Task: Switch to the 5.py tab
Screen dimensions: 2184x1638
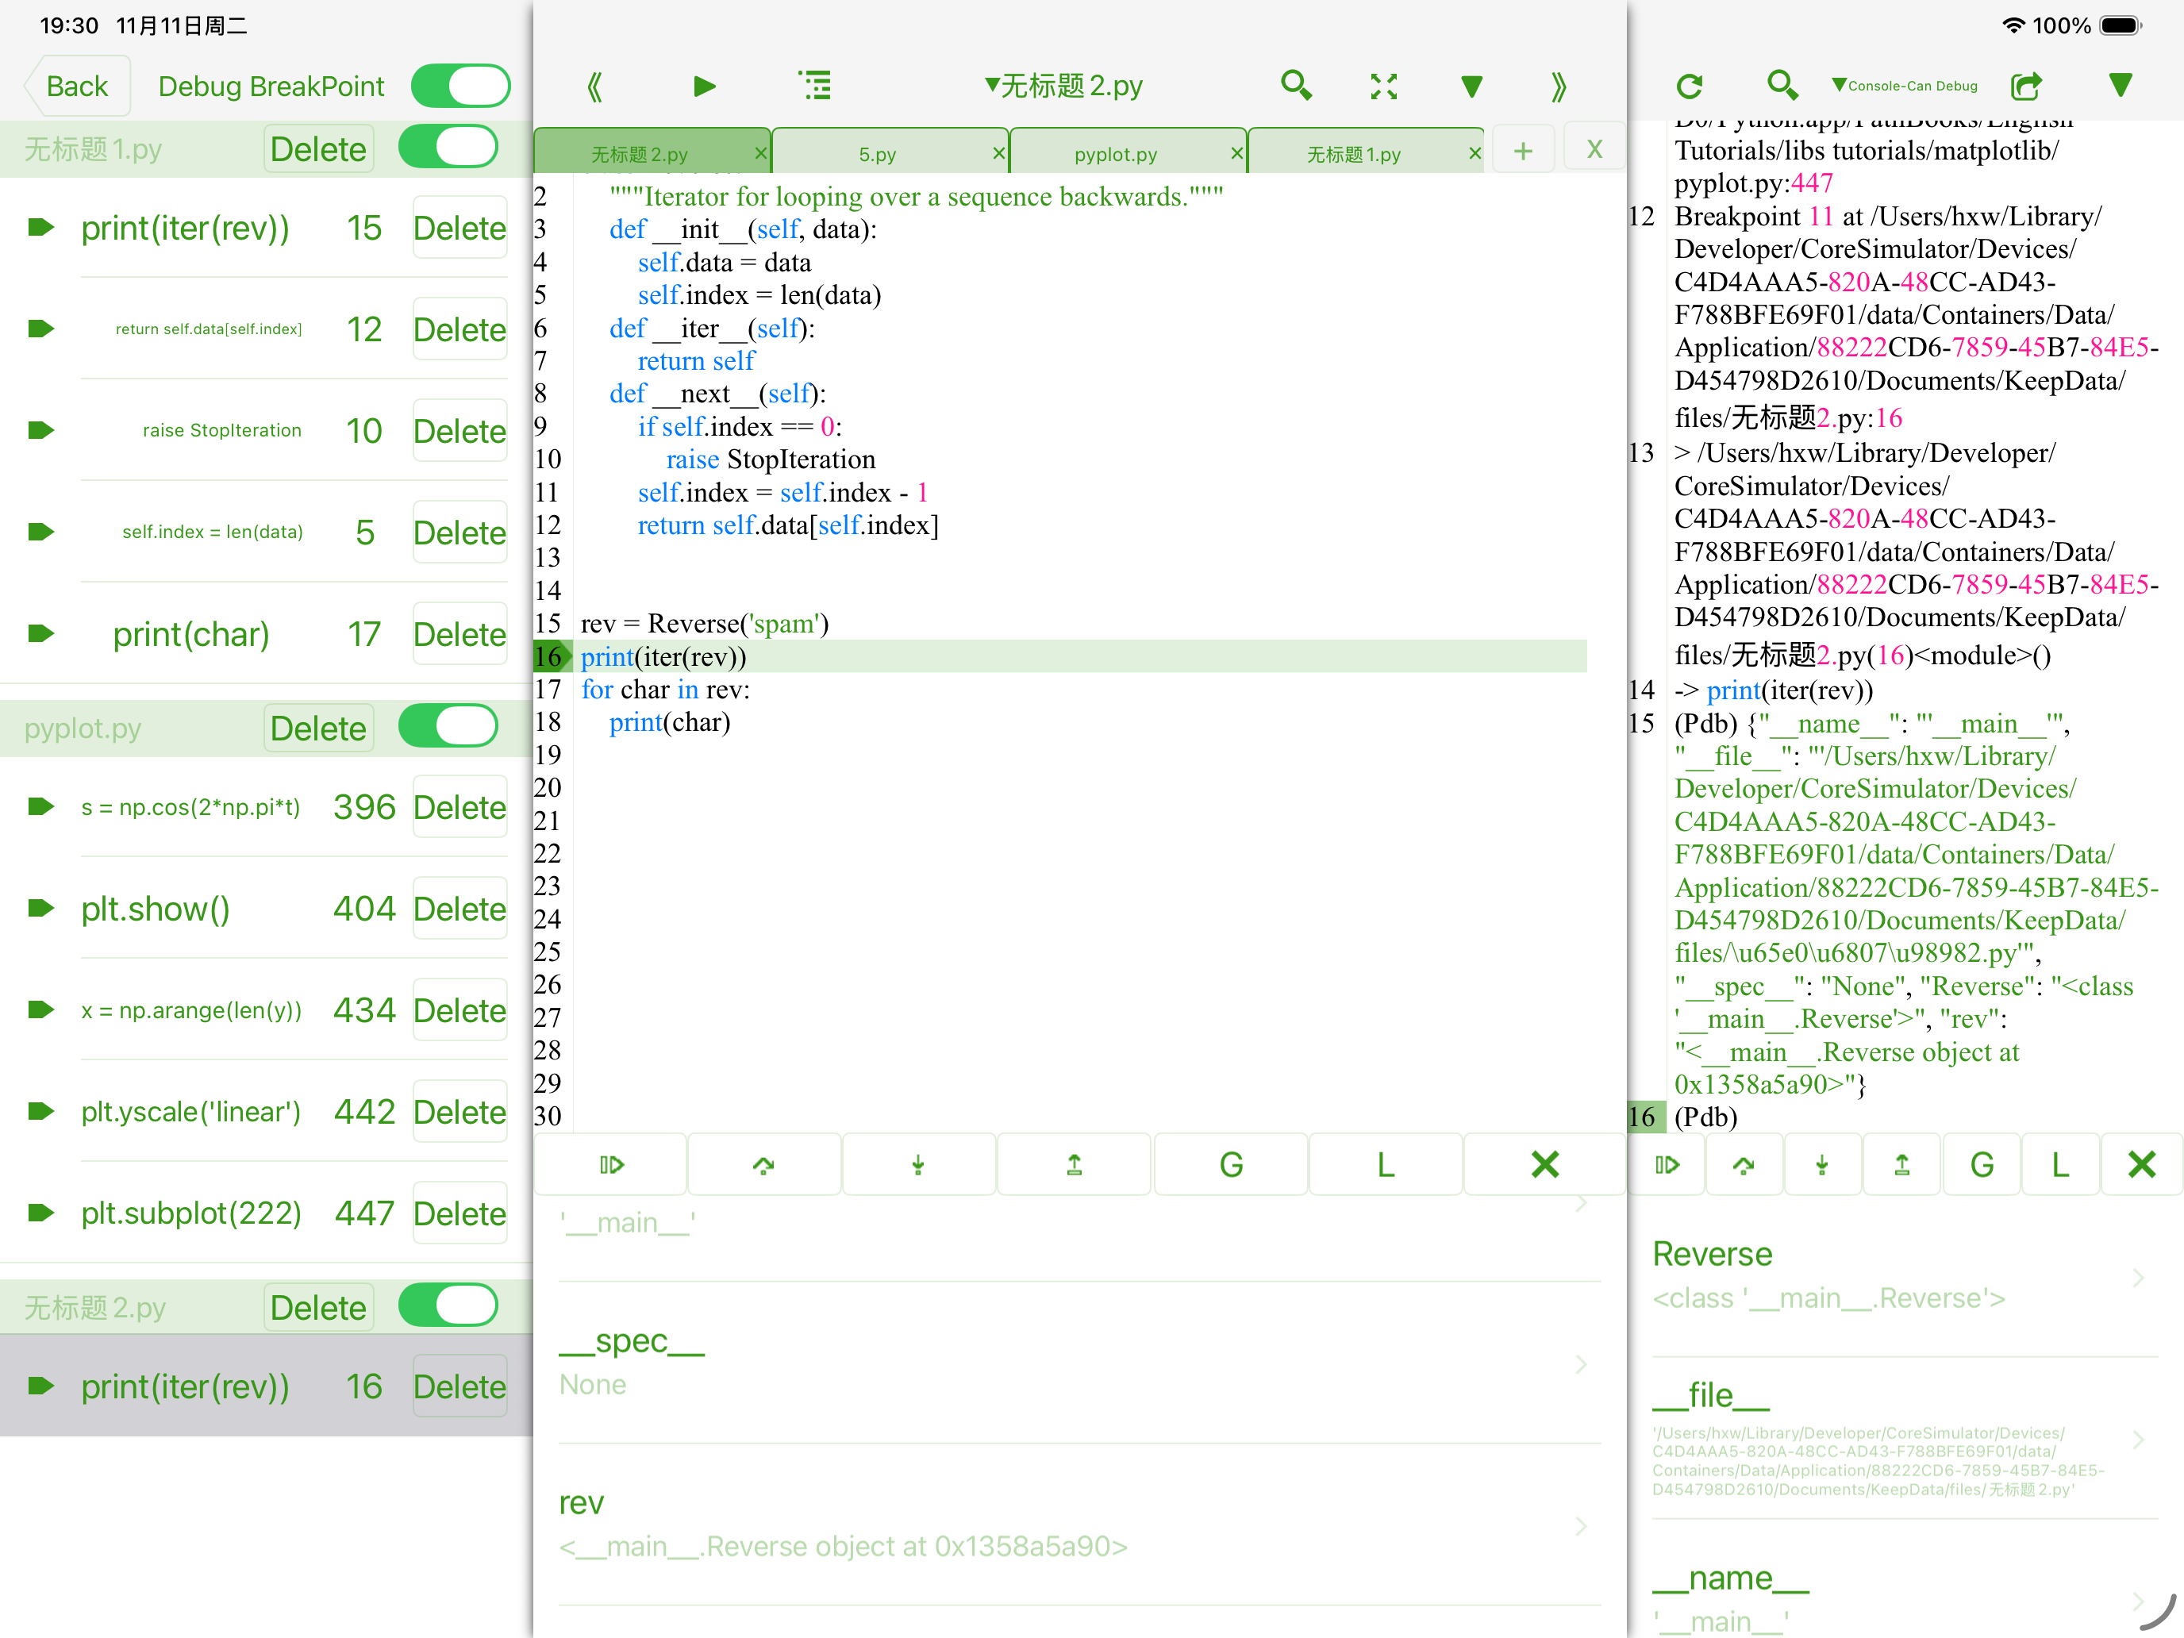Action: (x=877, y=154)
